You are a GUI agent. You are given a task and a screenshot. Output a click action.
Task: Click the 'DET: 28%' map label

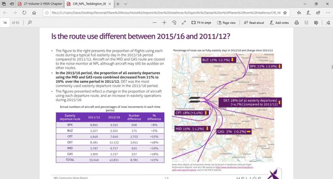(x=251, y=102)
